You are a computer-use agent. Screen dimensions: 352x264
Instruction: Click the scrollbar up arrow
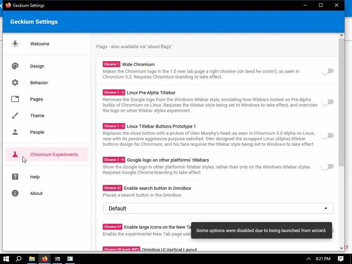[341, 35]
